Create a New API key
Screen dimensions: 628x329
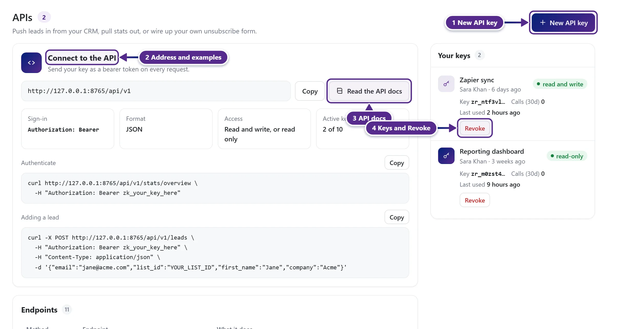coord(563,23)
